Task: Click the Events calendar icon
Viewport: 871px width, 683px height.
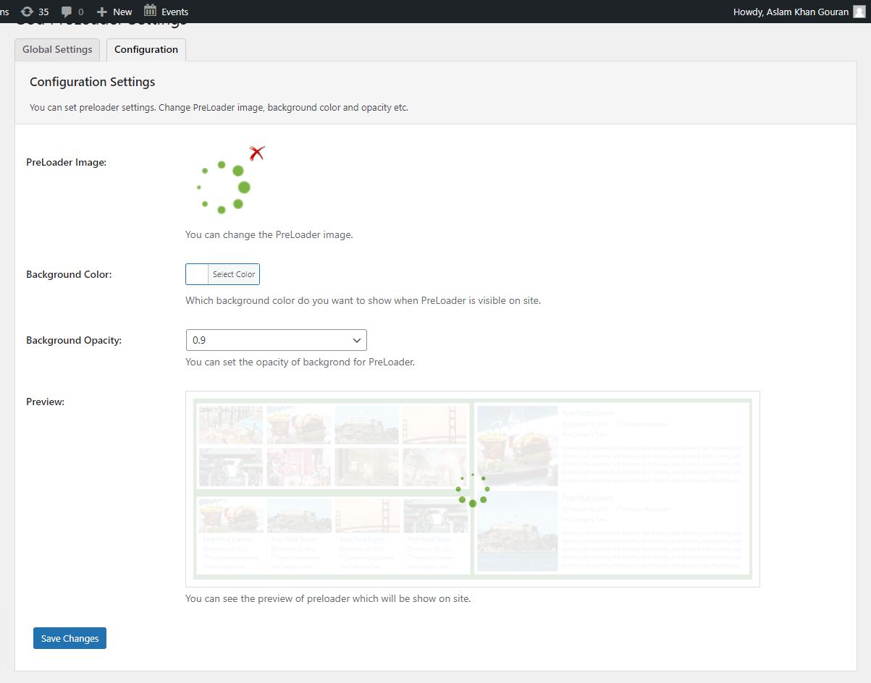Action: point(150,11)
